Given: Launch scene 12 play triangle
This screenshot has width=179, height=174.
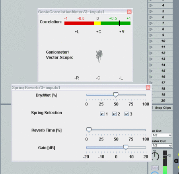Looking at the screenshot, I should (x=151, y=53).
